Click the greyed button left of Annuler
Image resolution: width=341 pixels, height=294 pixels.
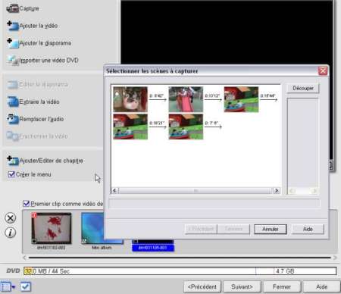tap(233, 229)
